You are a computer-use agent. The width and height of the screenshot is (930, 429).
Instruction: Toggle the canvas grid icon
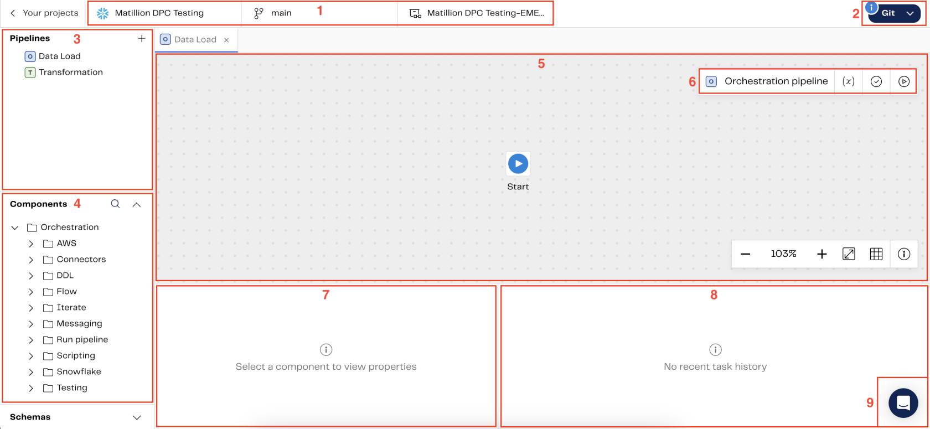pyautogui.click(x=876, y=254)
